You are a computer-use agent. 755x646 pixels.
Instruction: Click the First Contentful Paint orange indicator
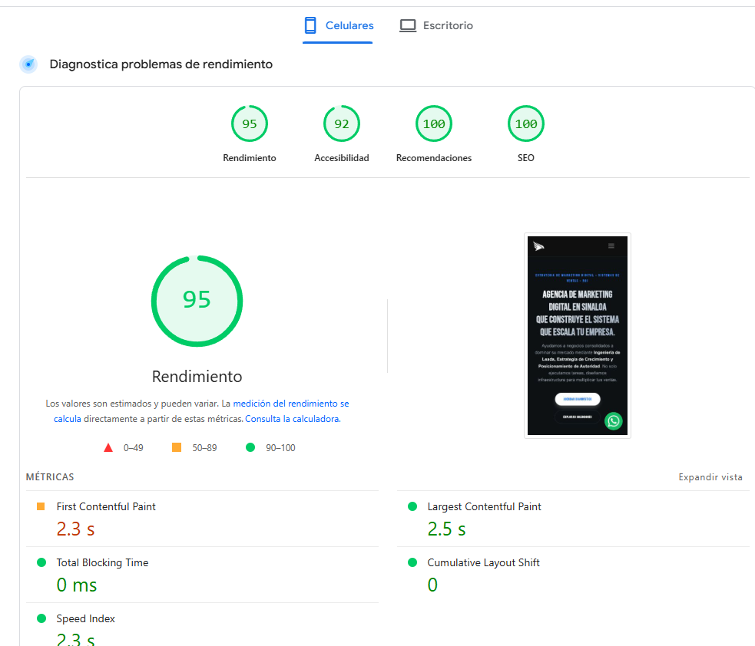tap(41, 506)
